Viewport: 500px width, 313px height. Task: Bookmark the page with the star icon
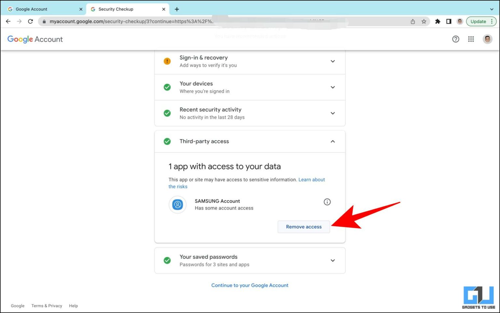(x=424, y=21)
